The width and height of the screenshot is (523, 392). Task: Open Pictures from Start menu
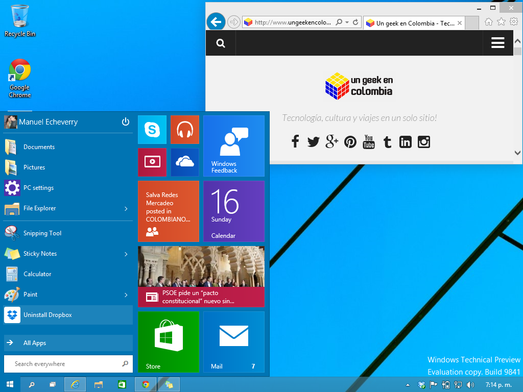(x=68, y=167)
